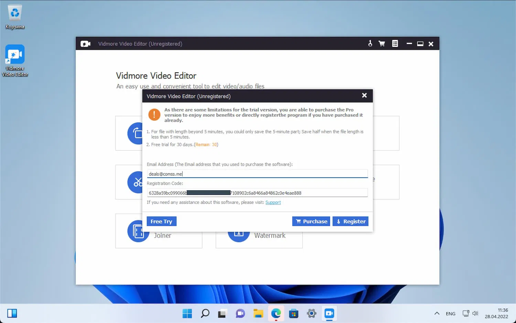The width and height of the screenshot is (516, 323).
Task: Click Vidmore Video Editor taskbar icon
Action: tap(329, 313)
